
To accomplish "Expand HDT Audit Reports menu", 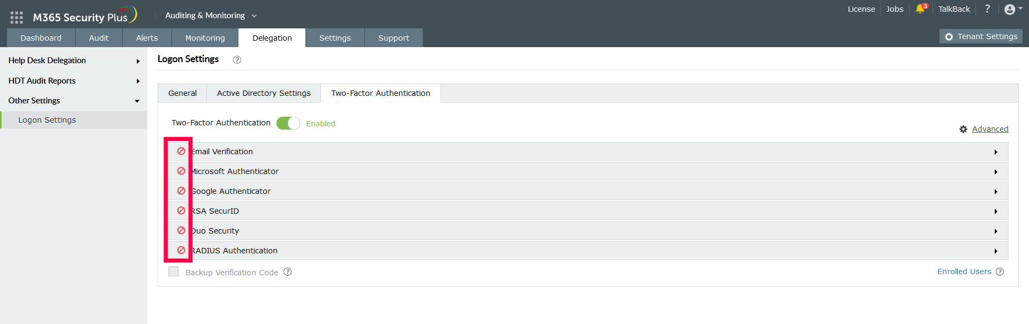I will tap(138, 81).
